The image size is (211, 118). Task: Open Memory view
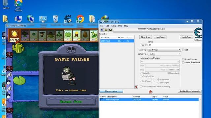point(111,91)
